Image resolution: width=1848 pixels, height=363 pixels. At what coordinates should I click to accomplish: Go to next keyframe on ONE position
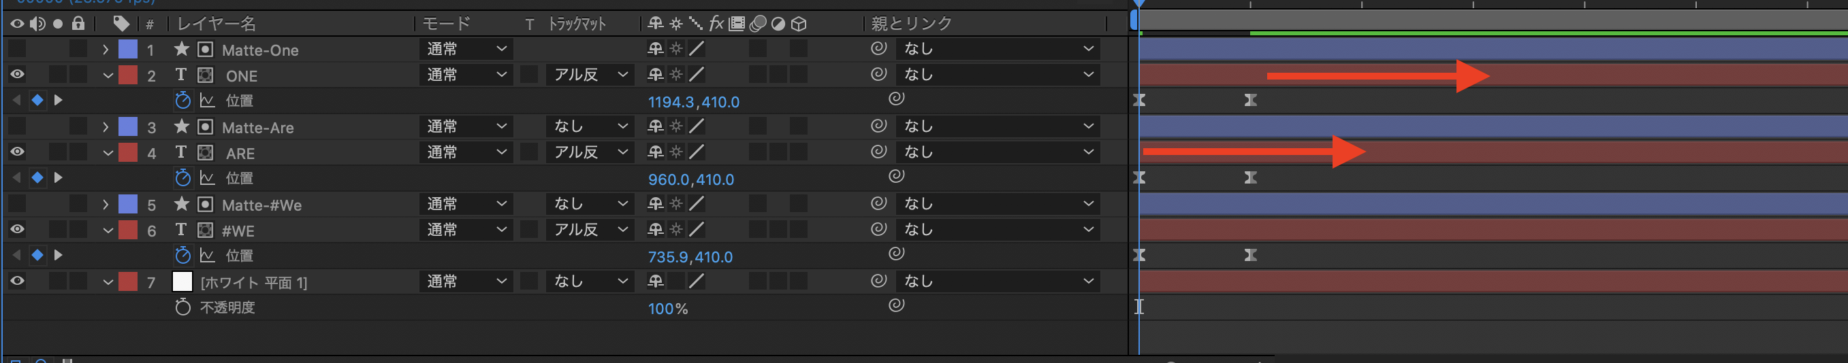pyautogui.click(x=59, y=100)
